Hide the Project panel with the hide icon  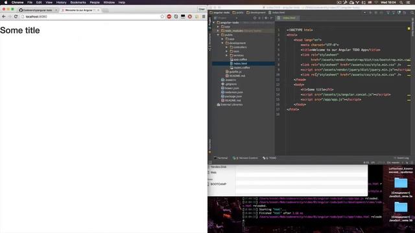coord(271,18)
